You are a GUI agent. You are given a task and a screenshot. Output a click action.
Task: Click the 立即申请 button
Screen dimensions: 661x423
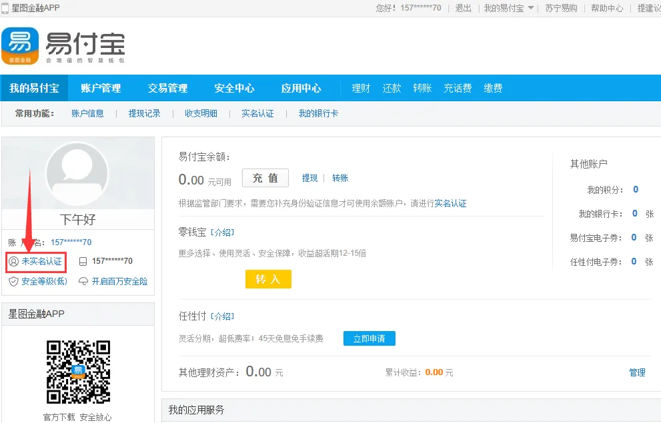(370, 338)
